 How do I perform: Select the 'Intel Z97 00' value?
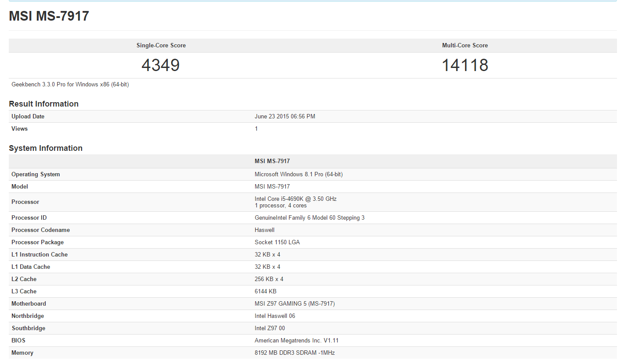pyautogui.click(x=270, y=328)
